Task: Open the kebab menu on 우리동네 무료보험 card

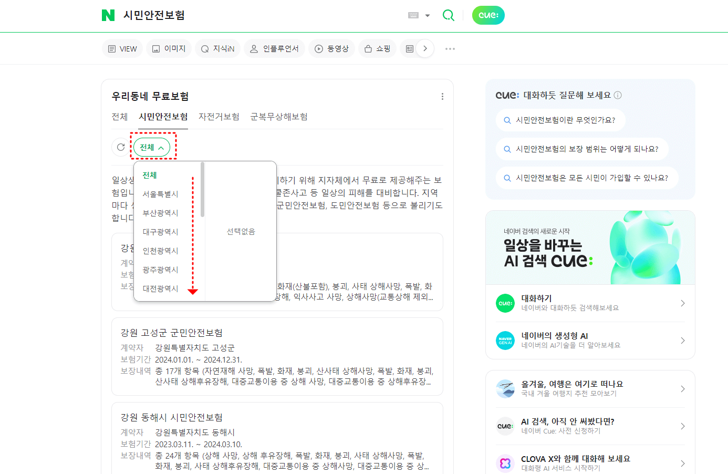Action: tap(442, 96)
